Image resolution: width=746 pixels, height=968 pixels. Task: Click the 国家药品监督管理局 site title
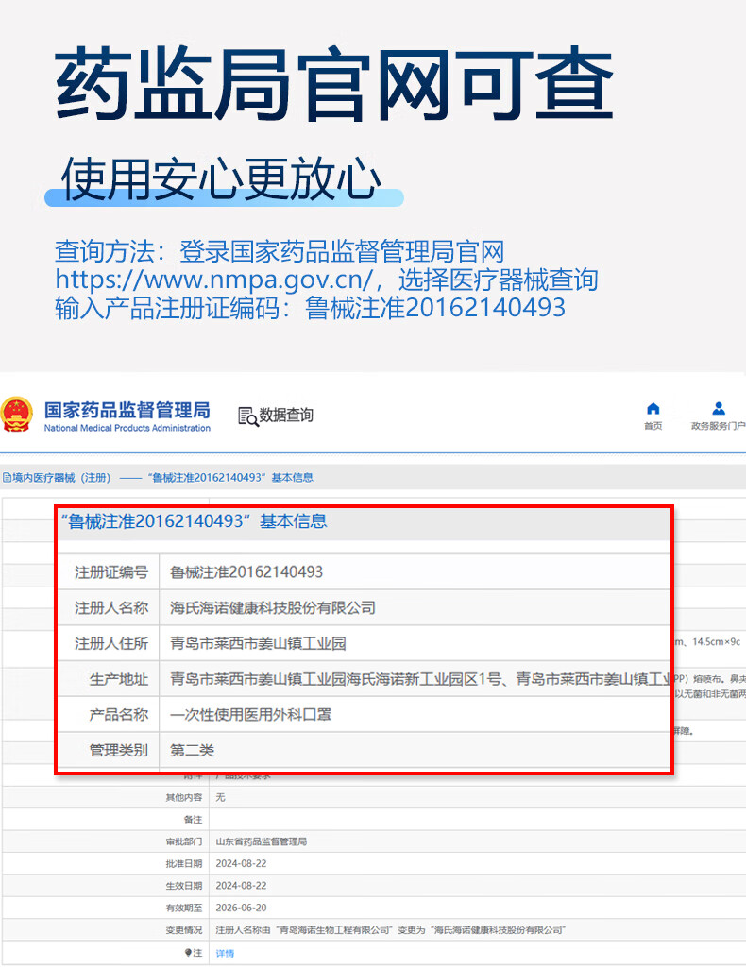[127, 411]
